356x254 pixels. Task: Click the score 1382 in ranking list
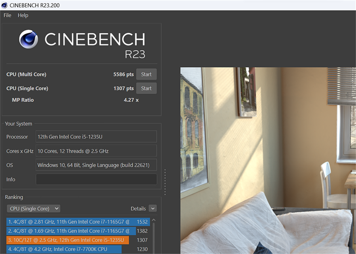coord(142,231)
